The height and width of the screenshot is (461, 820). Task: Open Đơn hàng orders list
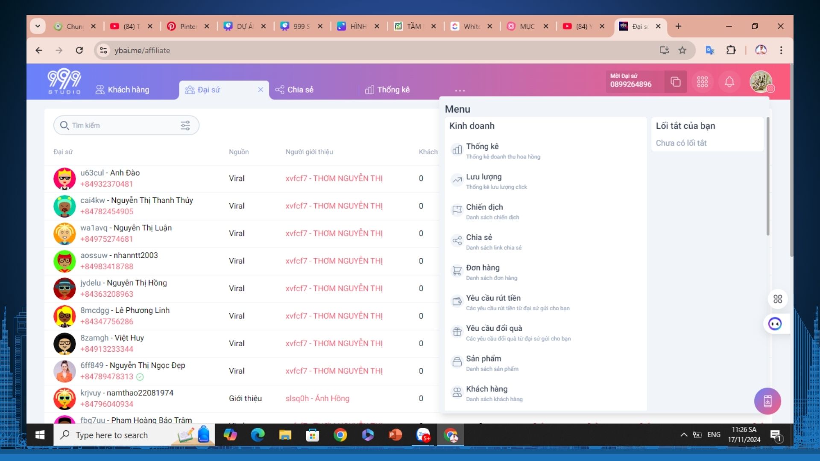point(484,272)
